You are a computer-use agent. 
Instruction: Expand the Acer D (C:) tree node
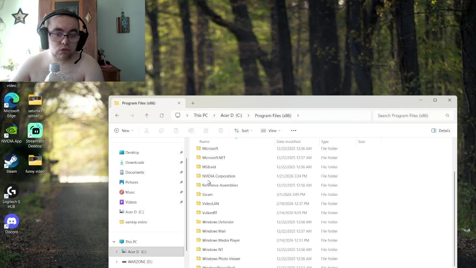[116, 252]
